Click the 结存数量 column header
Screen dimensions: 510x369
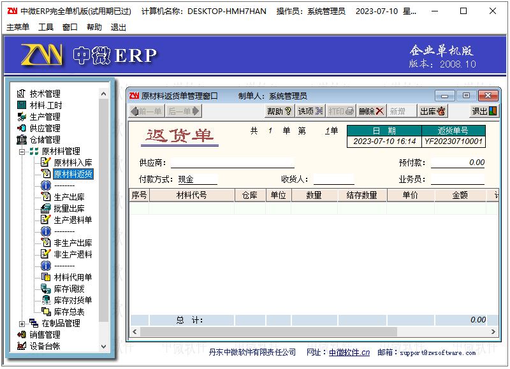tap(362, 195)
